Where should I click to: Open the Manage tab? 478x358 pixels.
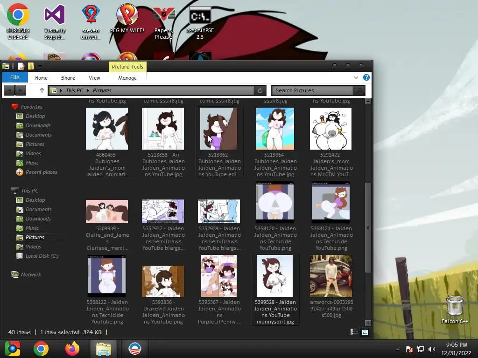click(127, 78)
